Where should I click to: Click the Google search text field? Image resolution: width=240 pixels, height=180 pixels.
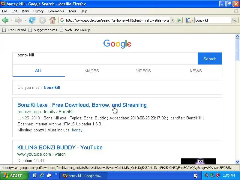105,58
